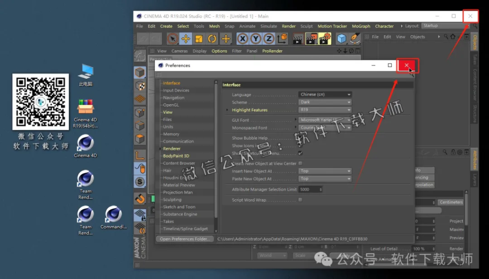Image resolution: width=489 pixels, height=279 pixels.
Task: Select the Move tool in the toolbar
Action: point(185,39)
